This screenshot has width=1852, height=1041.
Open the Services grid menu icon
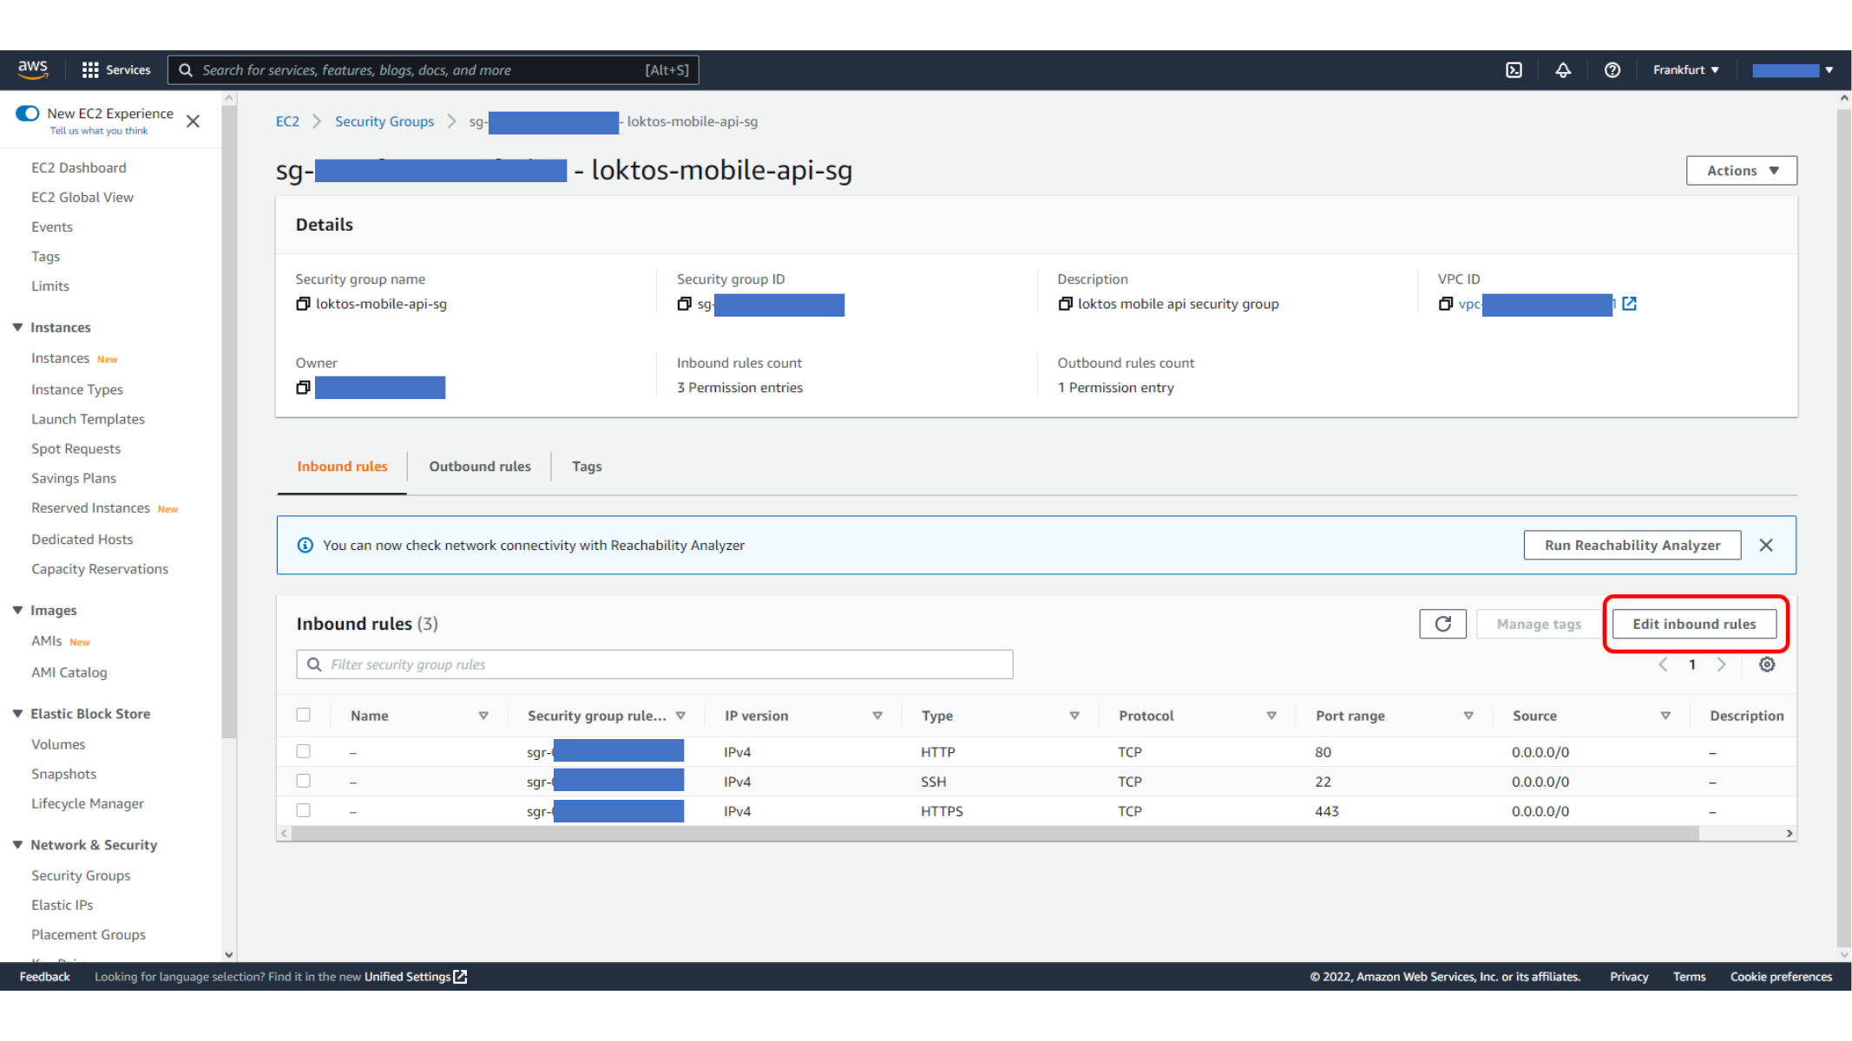[x=89, y=70]
